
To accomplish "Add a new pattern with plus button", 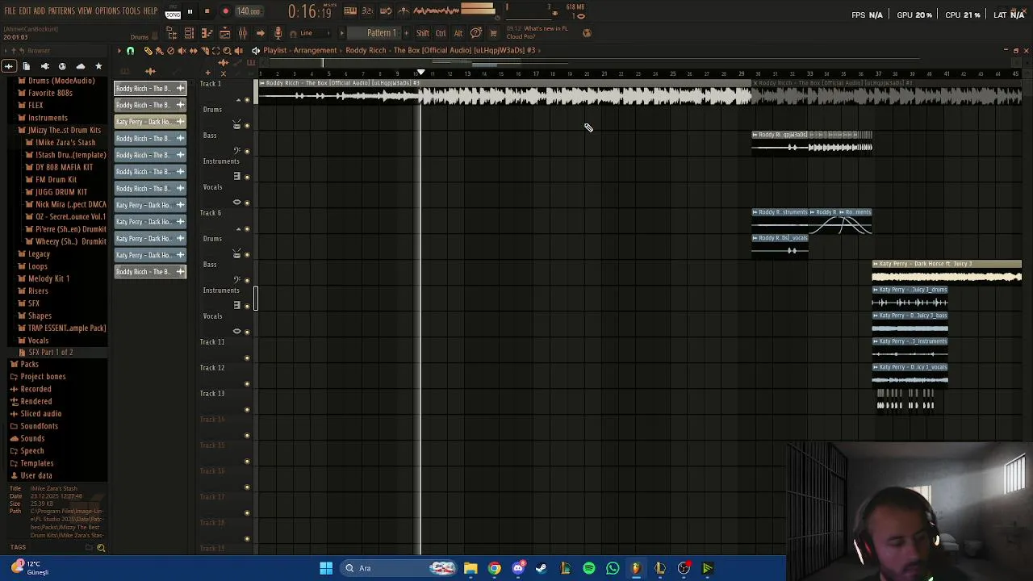I will point(407,33).
